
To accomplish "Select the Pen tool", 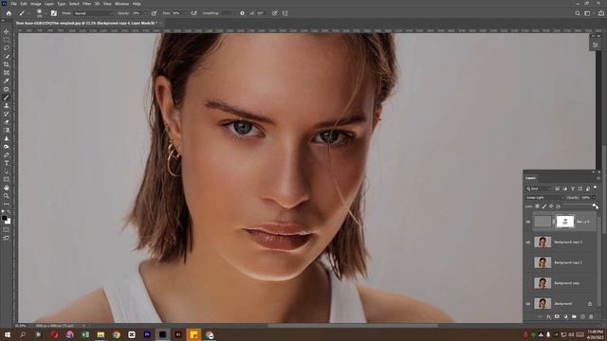I will click(7, 154).
